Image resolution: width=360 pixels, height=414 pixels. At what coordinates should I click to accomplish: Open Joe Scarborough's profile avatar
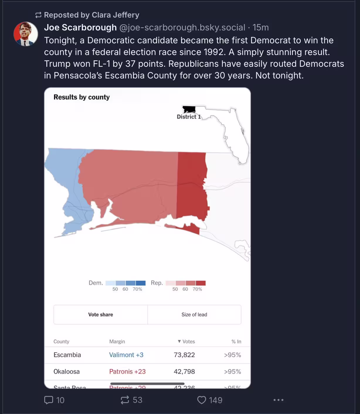click(26, 34)
